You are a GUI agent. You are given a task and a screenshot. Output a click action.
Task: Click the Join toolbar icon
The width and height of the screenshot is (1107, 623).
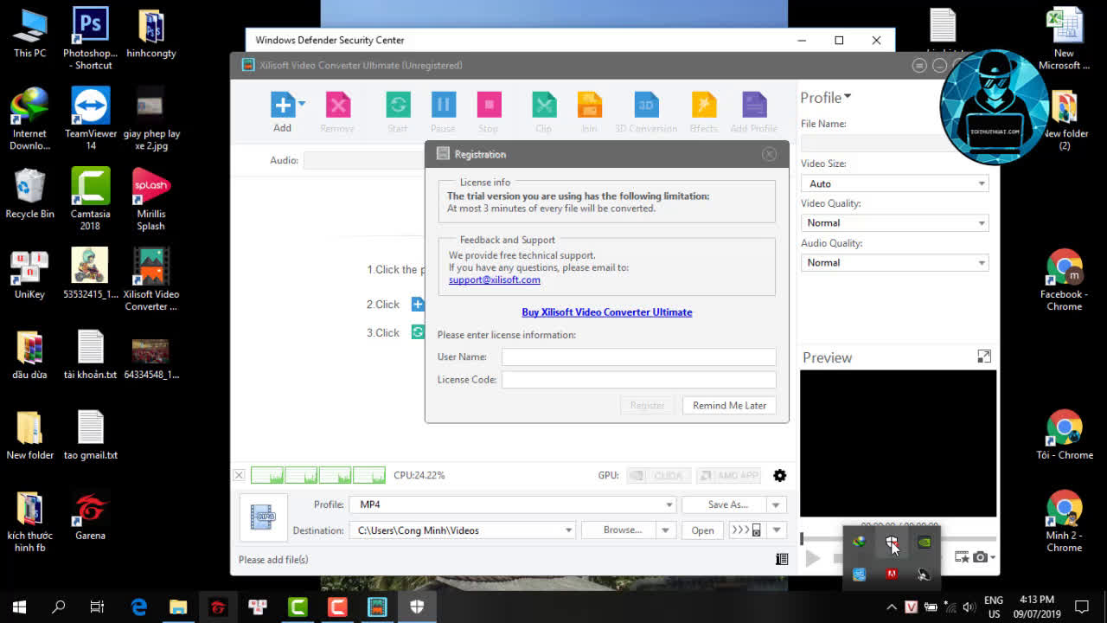coord(590,105)
